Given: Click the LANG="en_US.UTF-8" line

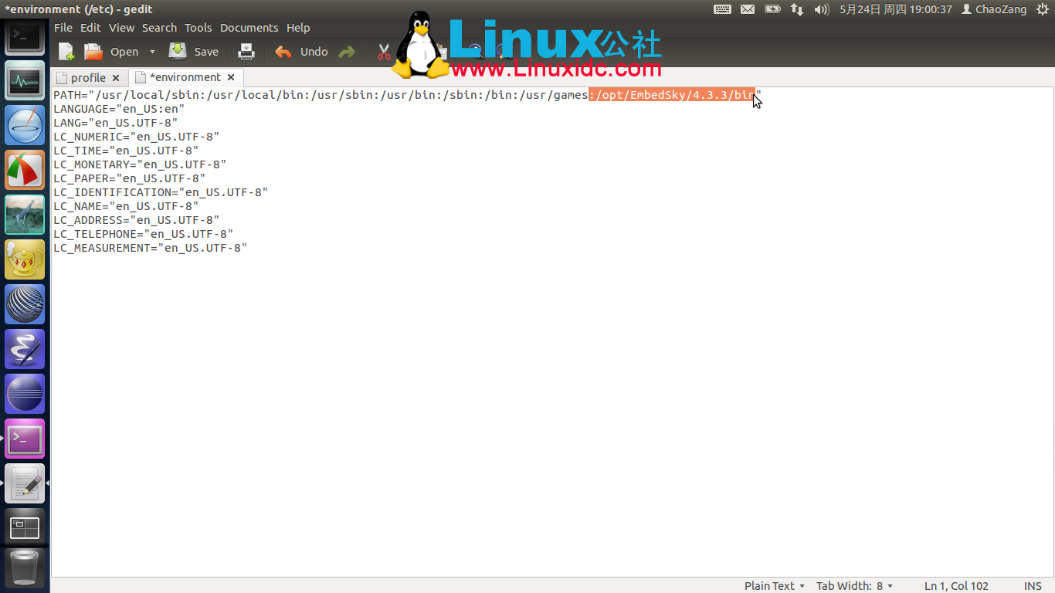Looking at the screenshot, I should (x=115, y=123).
